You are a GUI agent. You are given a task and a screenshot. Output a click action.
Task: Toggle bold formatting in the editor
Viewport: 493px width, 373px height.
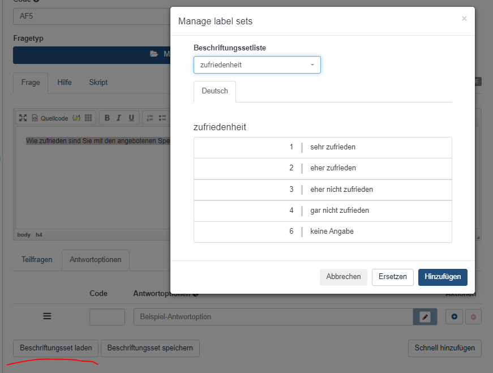[107, 118]
